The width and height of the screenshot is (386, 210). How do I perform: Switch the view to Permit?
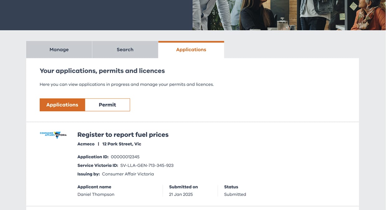[x=107, y=105]
